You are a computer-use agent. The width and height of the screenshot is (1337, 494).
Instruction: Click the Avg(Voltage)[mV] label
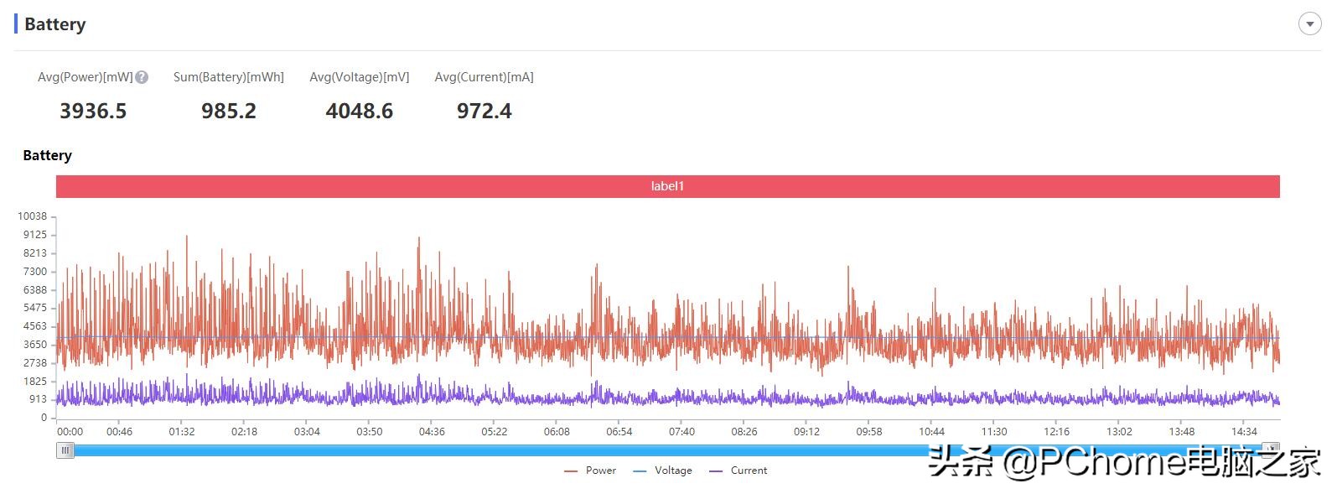(360, 77)
